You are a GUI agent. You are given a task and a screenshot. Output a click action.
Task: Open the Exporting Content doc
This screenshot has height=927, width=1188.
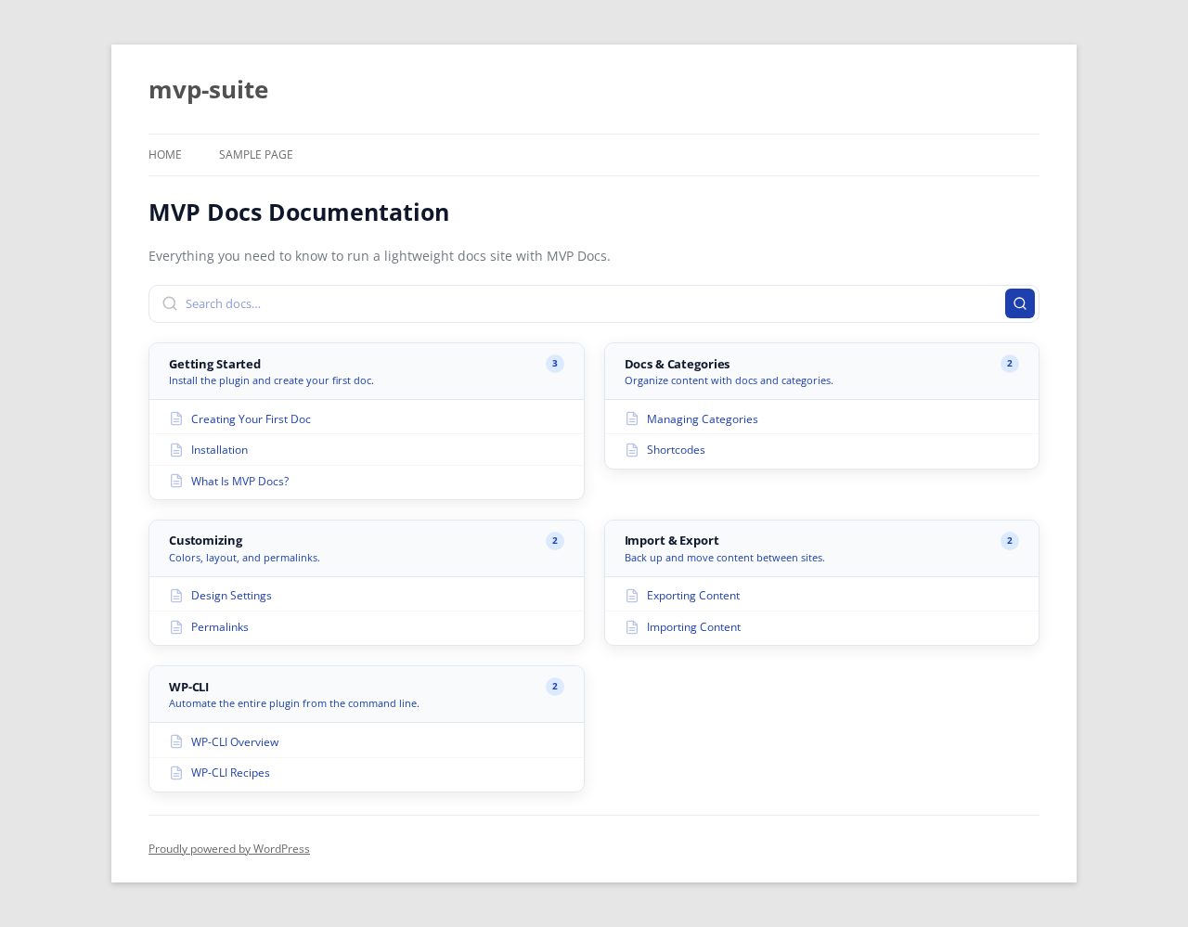(693, 596)
